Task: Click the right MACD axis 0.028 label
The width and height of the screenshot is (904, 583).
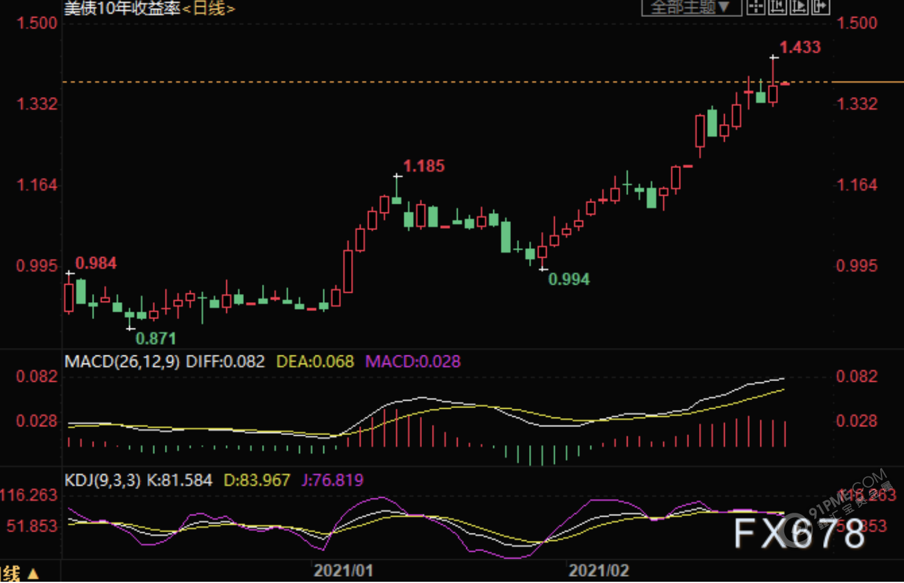Action: coord(857,421)
